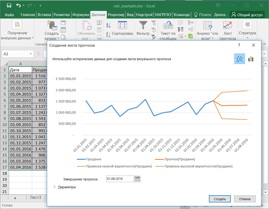Switch forecast to line chart

click(x=240, y=59)
